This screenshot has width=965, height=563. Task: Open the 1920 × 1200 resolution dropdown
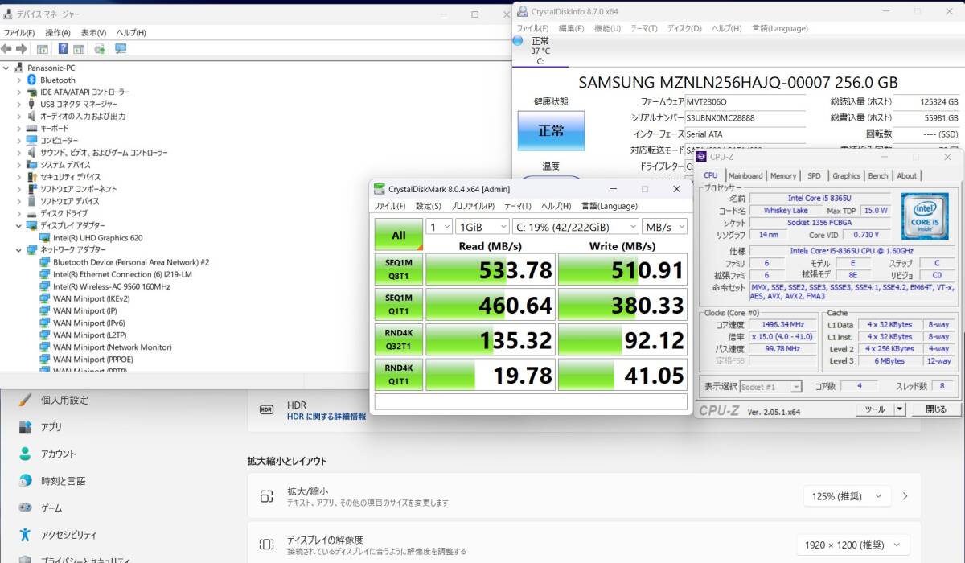click(852, 545)
